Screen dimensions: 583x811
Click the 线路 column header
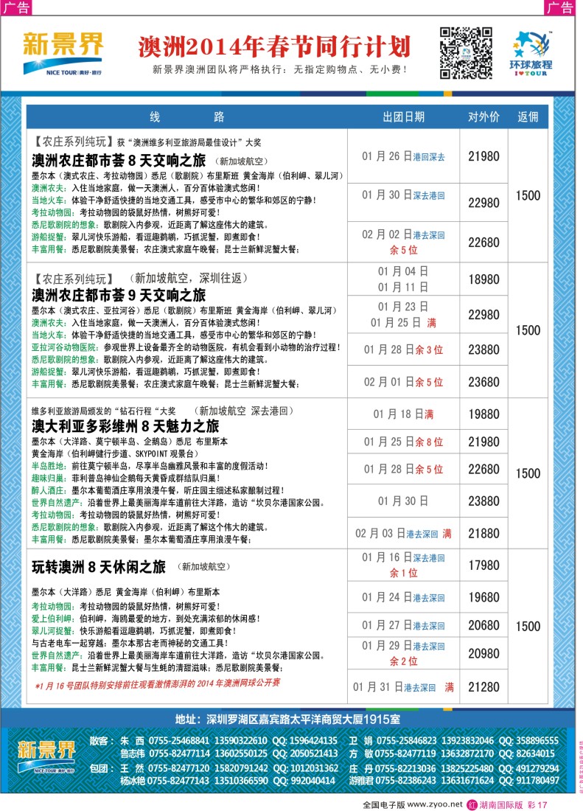click(x=186, y=117)
